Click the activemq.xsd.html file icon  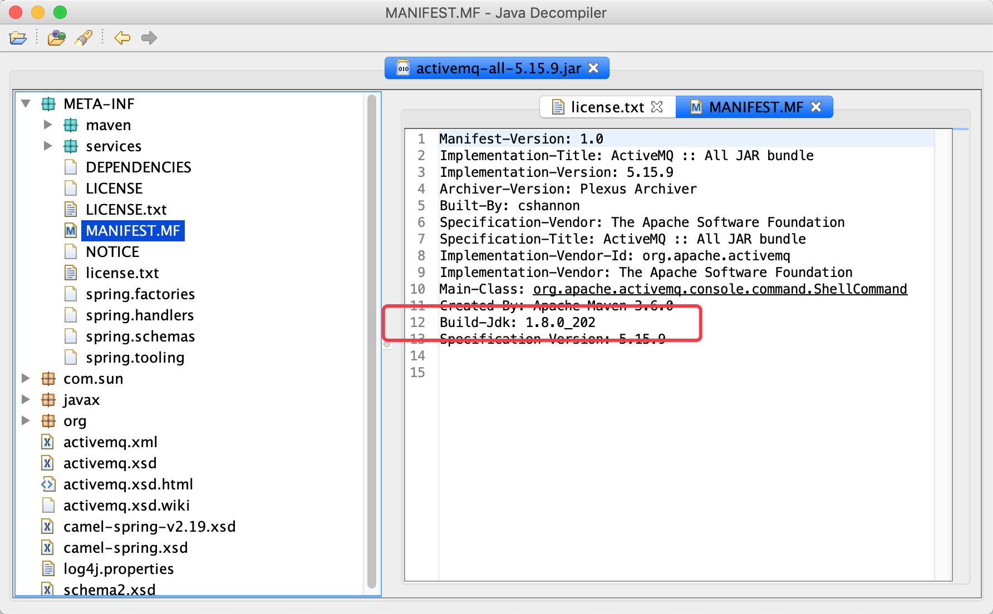click(x=48, y=484)
